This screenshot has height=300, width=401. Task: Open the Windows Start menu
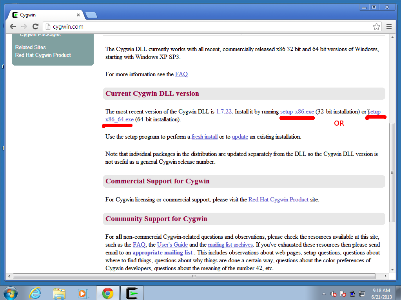coord(10,293)
